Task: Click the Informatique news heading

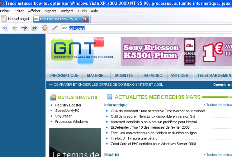Action: tap(116, 105)
